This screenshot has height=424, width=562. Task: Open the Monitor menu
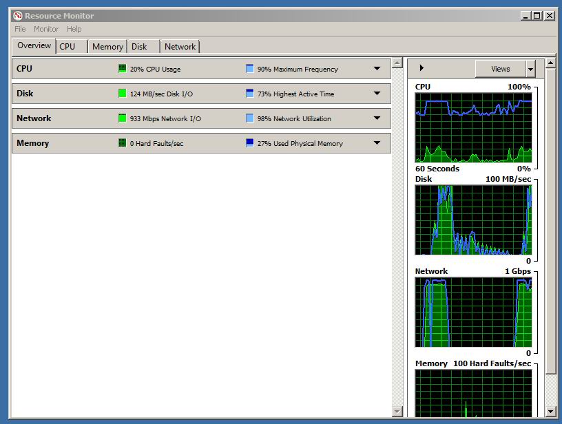click(x=46, y=29)
